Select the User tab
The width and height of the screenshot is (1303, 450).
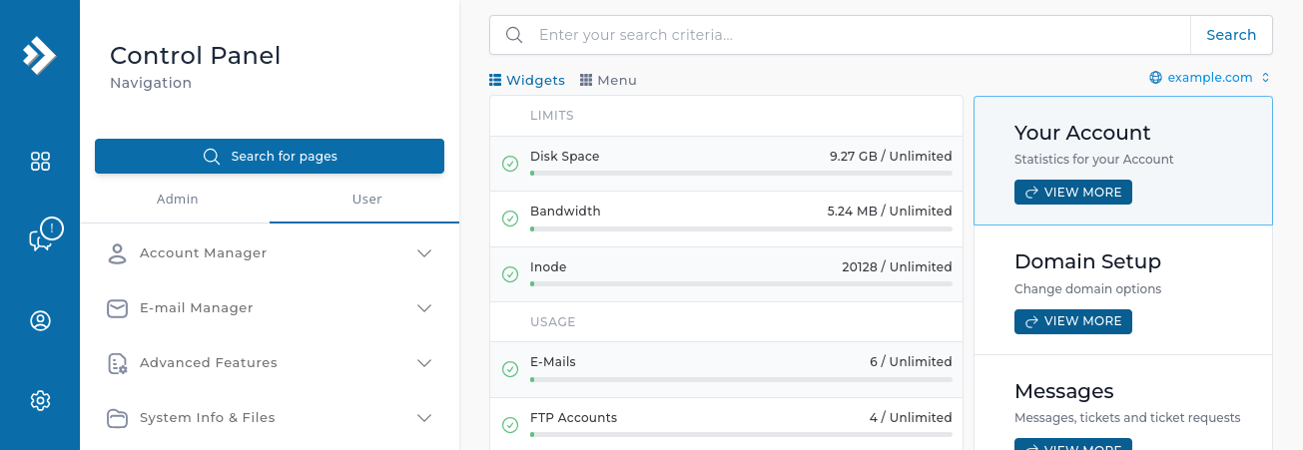(366, 200)
